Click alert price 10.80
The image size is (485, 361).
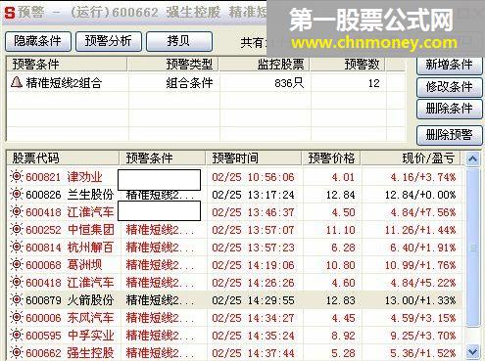click(340, 265)
